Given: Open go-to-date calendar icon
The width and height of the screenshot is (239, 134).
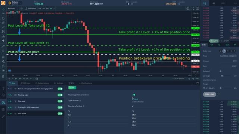Looking at the screenshot, I should (37, 79).
